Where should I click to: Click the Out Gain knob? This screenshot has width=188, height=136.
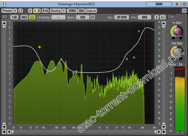(x=177, y=52)
